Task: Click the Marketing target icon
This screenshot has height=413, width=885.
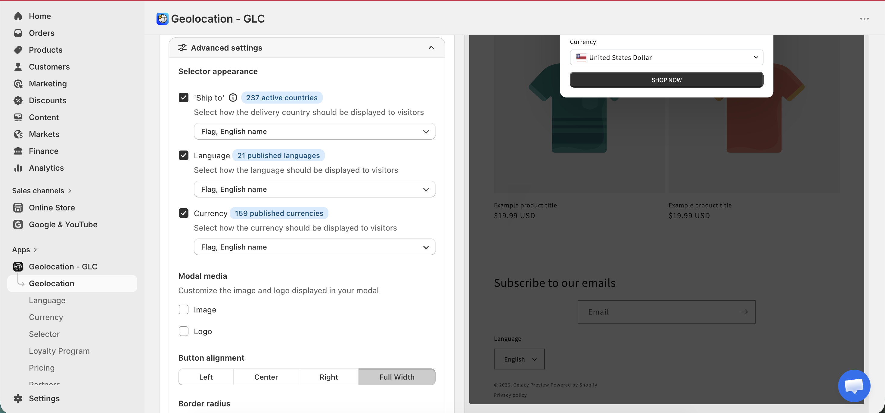Action: (18, 83)
